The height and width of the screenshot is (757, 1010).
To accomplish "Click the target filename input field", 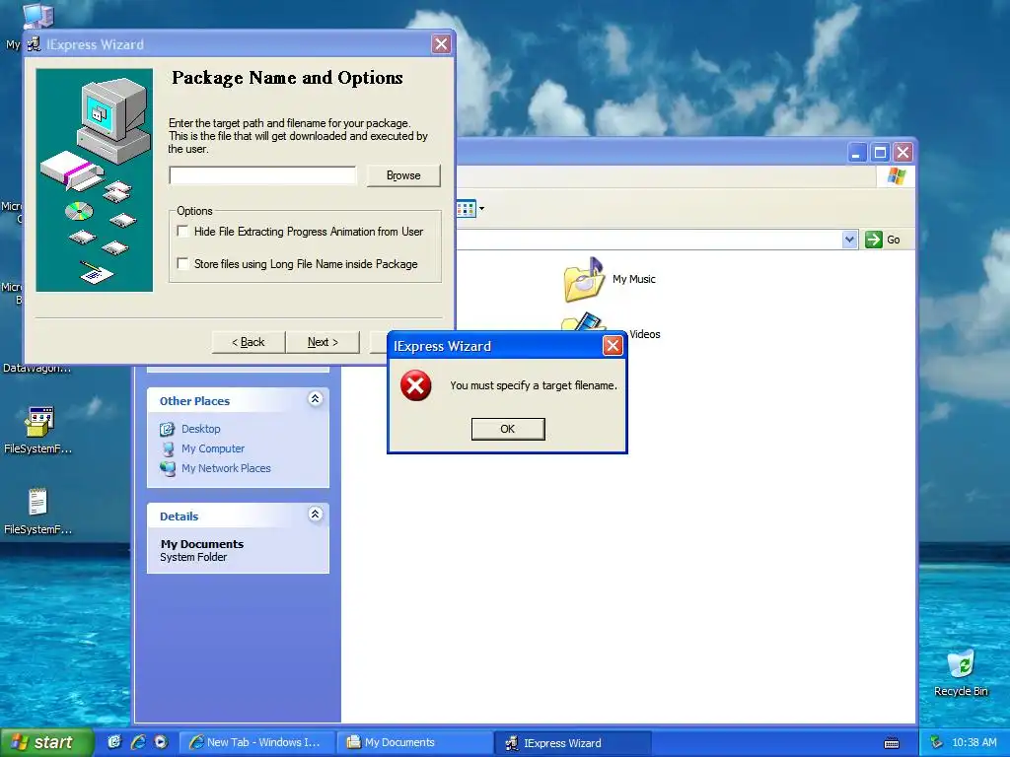I will (262, 175).
